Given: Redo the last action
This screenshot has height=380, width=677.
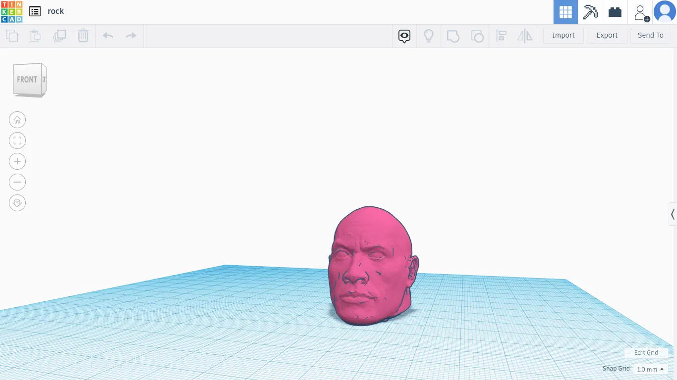Looking at the screenshot, I should 131,36.
